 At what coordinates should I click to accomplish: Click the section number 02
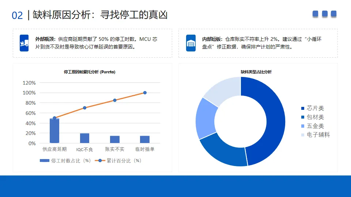[17, 16]
